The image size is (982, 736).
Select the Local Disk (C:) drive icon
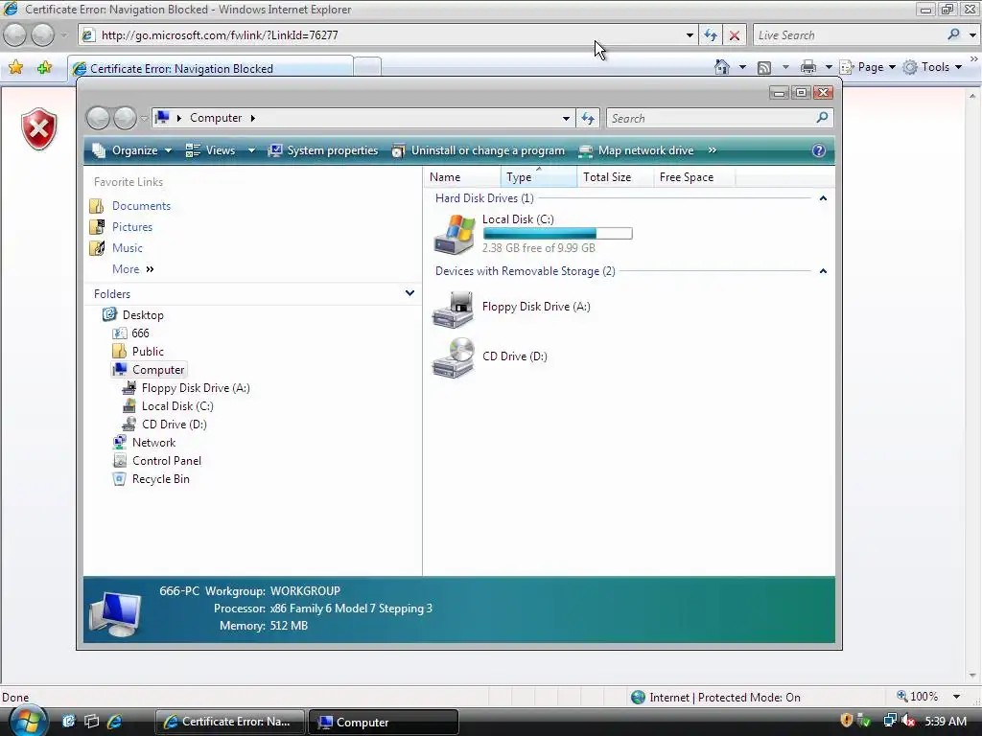tap(455, 234)
